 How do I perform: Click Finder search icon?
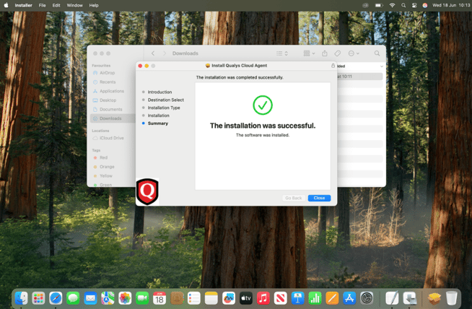[377, 53]
